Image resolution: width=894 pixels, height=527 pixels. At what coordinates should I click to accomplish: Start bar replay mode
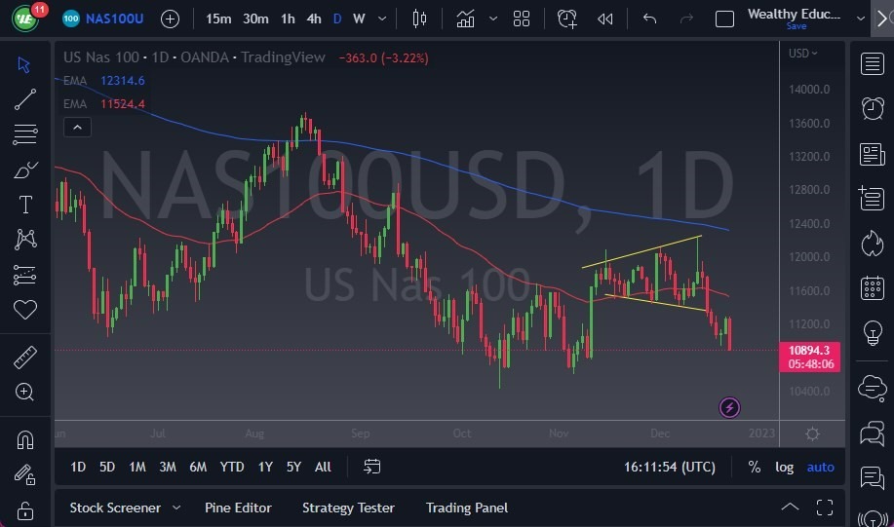[604, 19]
